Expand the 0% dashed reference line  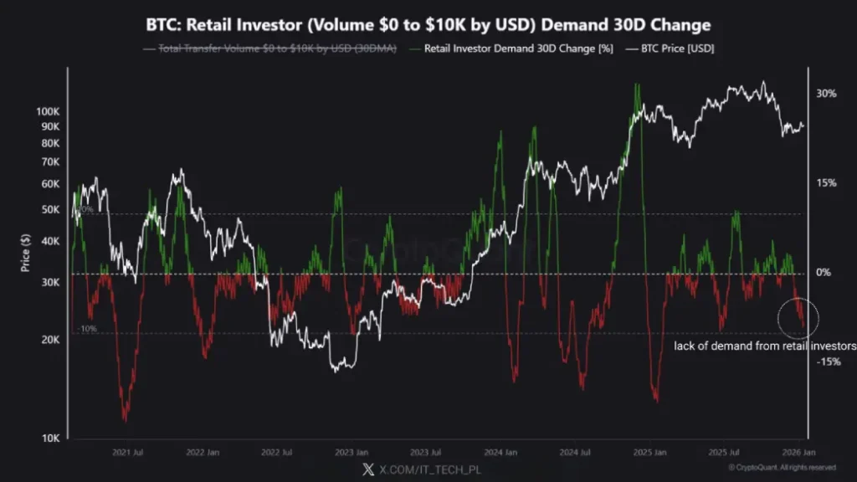[x=418, y=272]
